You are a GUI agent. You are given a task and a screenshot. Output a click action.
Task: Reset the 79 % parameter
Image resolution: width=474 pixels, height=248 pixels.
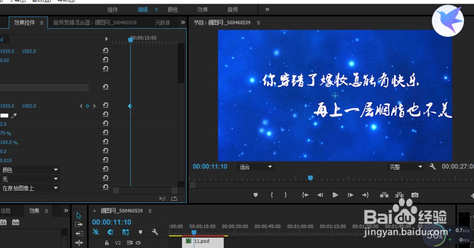[105, 133]
